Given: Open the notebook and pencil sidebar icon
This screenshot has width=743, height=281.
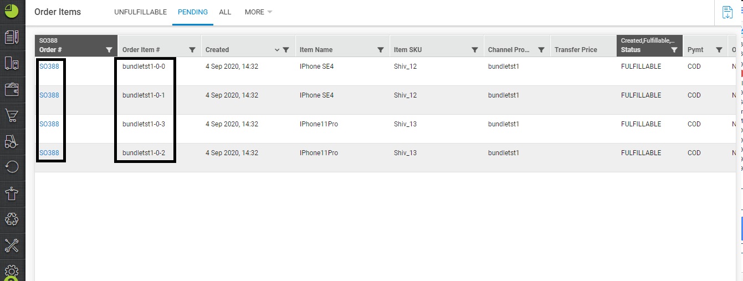Looking at the screenshot, I should tap(12, 37).
